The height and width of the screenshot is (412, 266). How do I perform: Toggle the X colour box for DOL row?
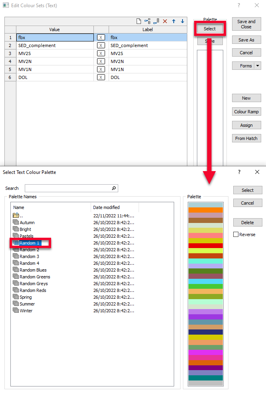(x=101, y=77)
